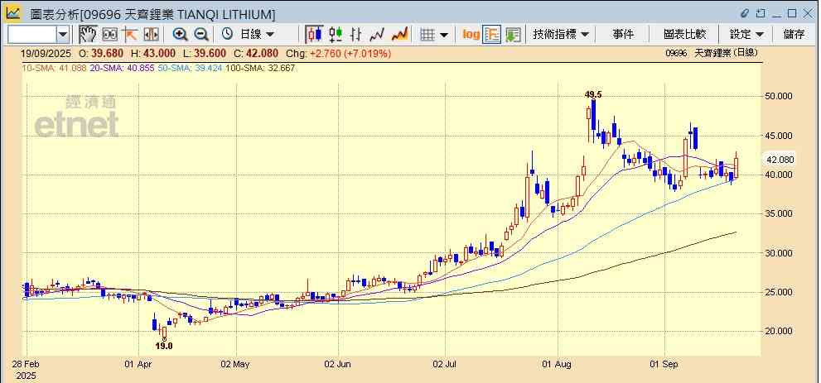The width and height of the screenshot is (821, 383).
Task: Click the green download arrow icon
Action: click(x=513, y=35)
